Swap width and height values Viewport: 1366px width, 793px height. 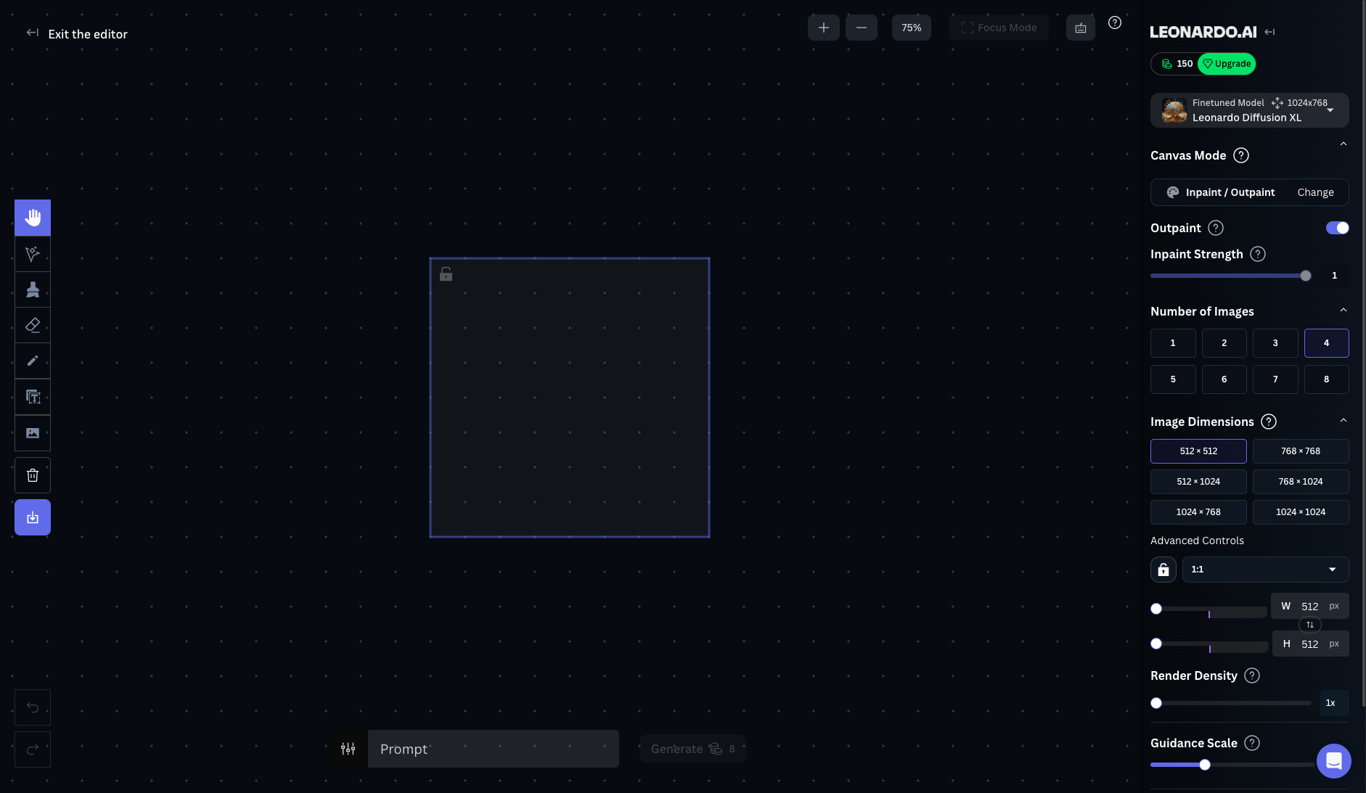point(1310,625)
